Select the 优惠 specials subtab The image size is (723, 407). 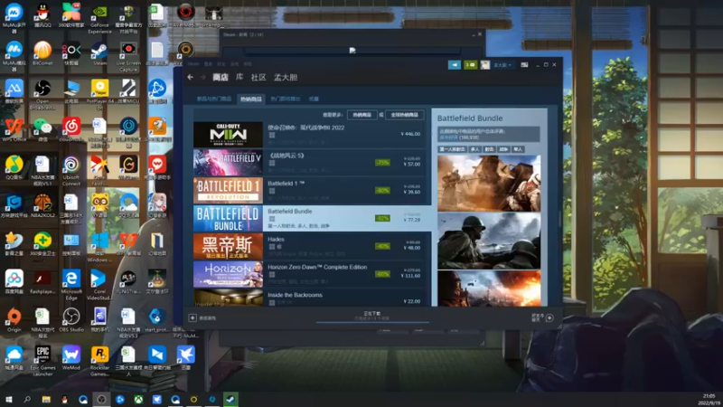[314, 99]
